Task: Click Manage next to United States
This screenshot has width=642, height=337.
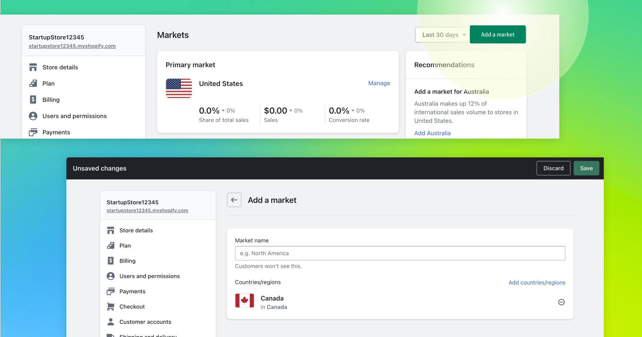Action: click(x=379, y=83)
